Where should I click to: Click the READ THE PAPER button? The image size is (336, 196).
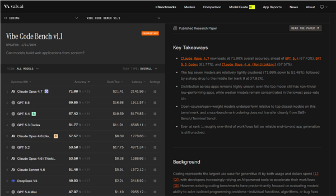(x=306, y=28)
